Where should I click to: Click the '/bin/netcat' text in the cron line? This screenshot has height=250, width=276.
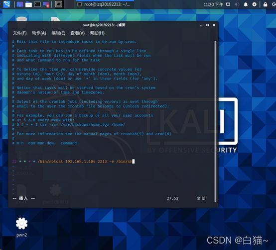(x=50, y=162)
